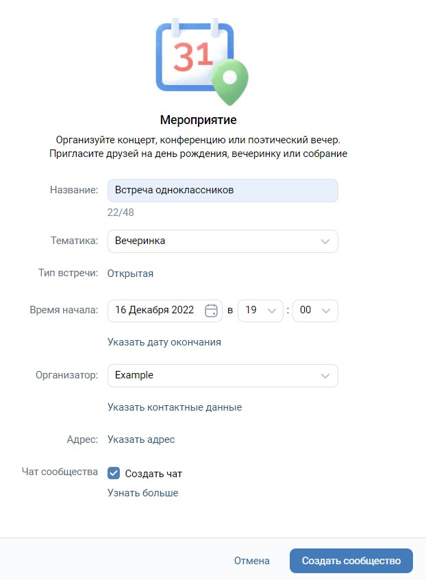
Task: Open the Example organizer dropdown
Action: point(223,376)
